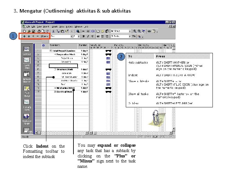Toggle Italic formatting button

click(x=88, y=36)
